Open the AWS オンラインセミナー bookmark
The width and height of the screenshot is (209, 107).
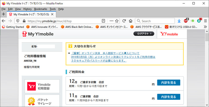(x=111, y=27)
